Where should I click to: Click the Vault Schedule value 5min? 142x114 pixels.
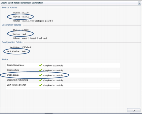(24, 51)
